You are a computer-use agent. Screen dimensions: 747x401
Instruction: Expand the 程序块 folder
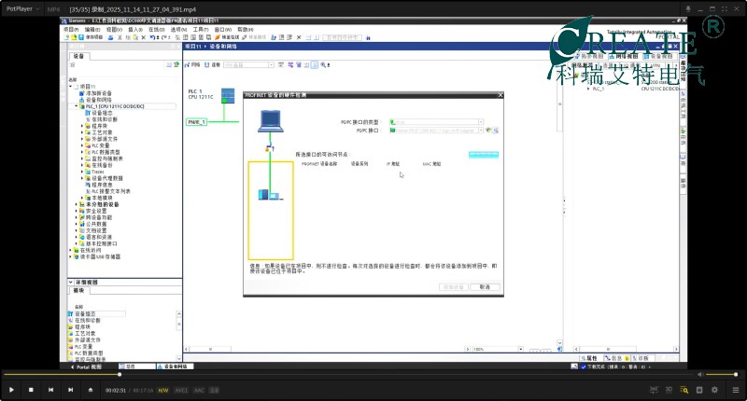pyautogui.click(x=82, y=126)
